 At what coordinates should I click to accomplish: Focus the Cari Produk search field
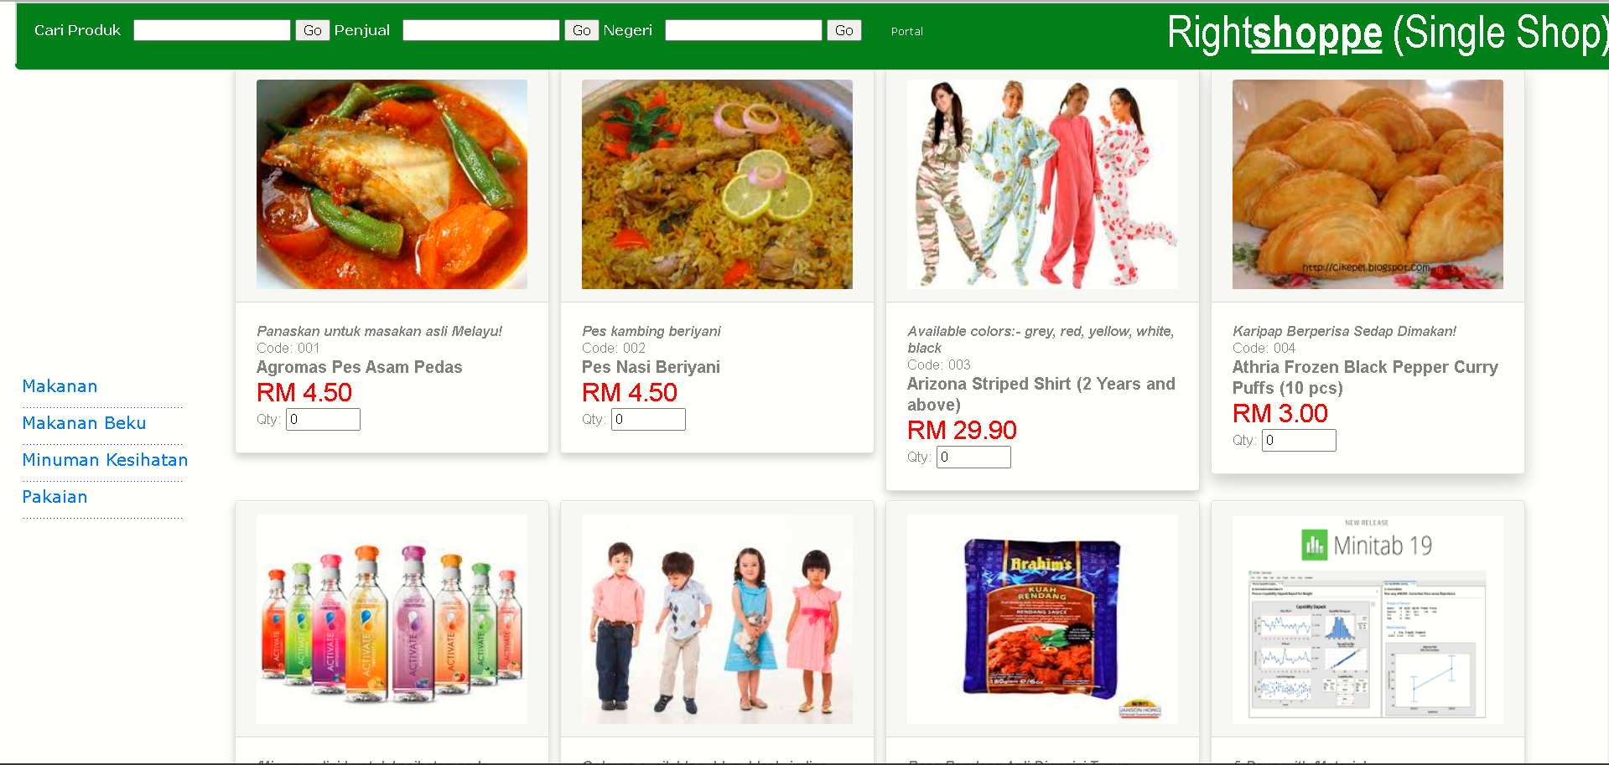[212, 30]
